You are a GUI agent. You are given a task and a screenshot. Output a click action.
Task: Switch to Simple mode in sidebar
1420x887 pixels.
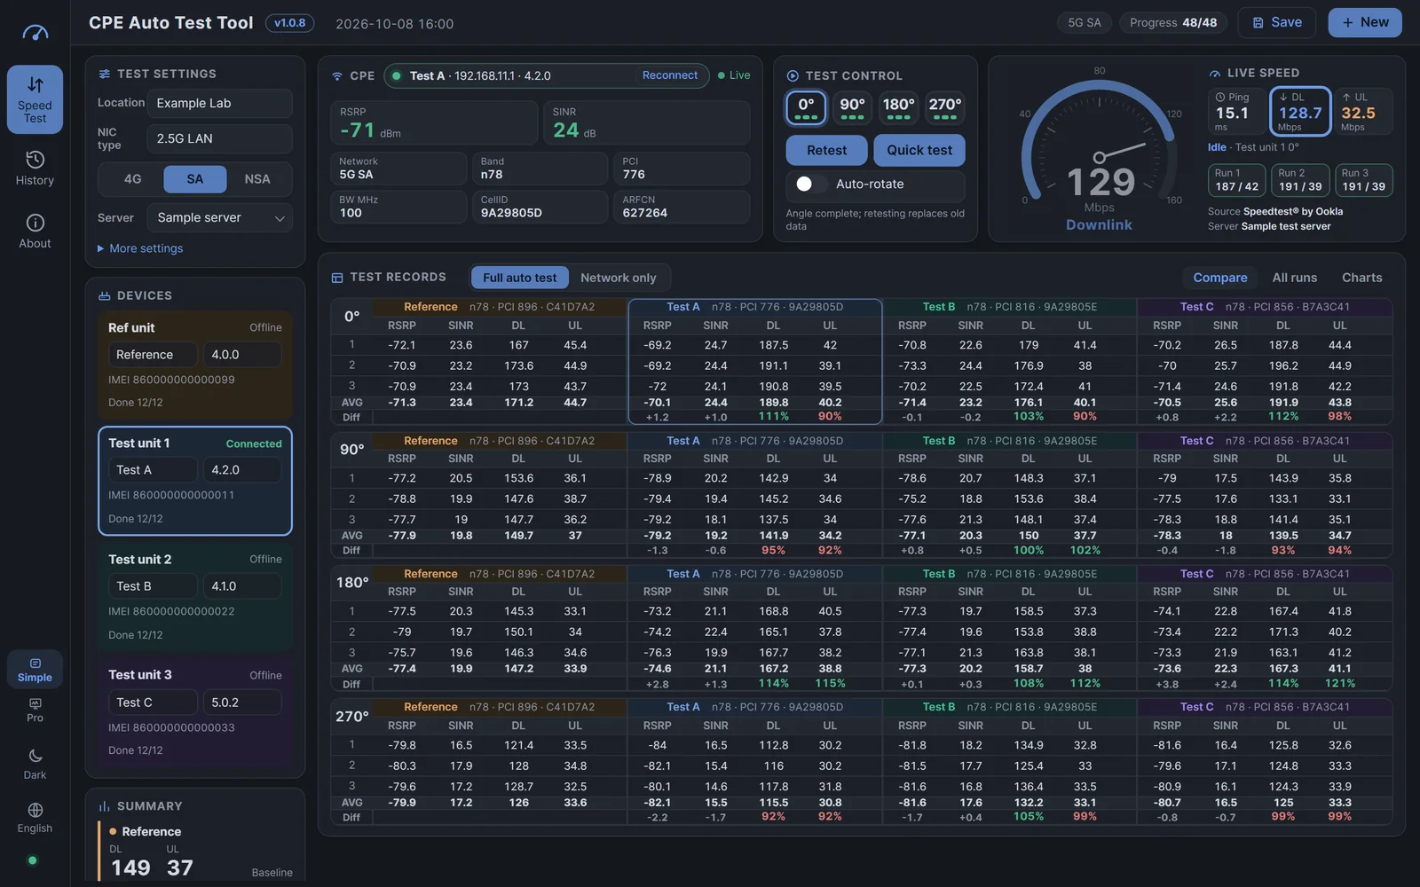click(x=35, y=669)
